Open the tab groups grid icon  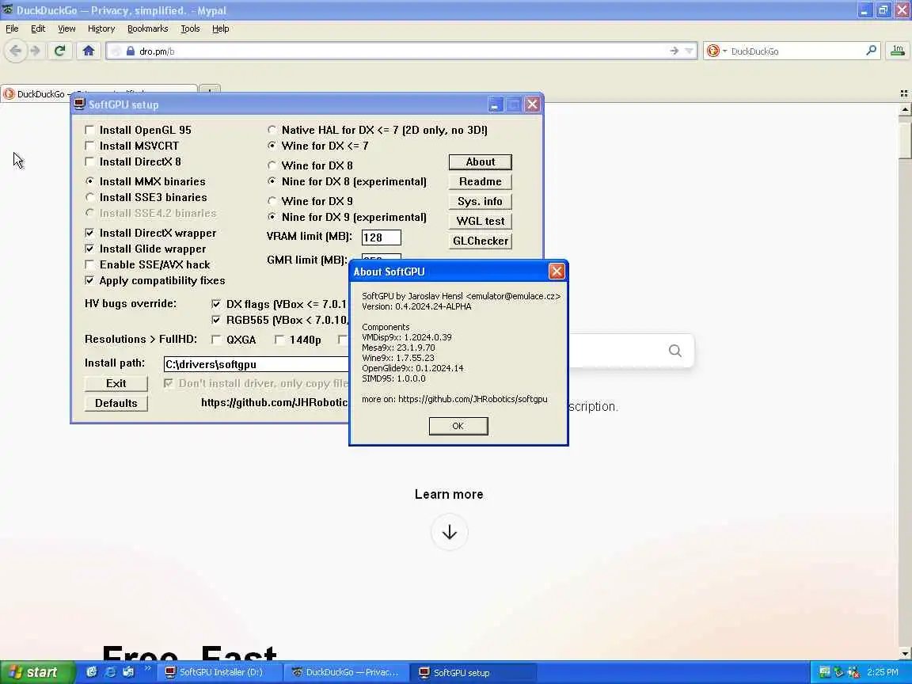[904, 93]
